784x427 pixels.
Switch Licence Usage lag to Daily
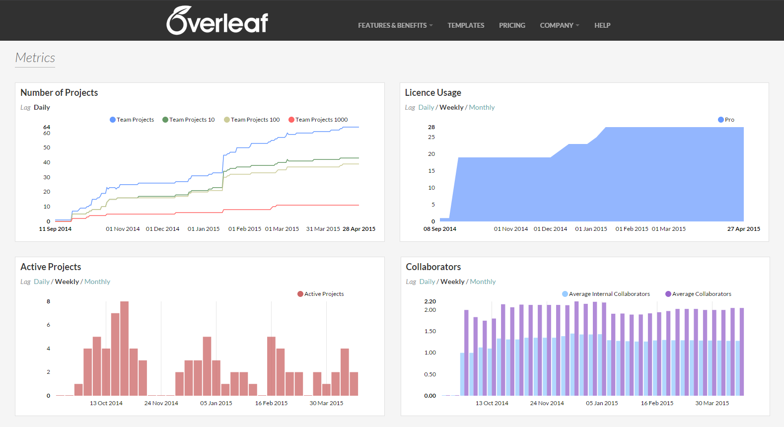click(426, 107)
